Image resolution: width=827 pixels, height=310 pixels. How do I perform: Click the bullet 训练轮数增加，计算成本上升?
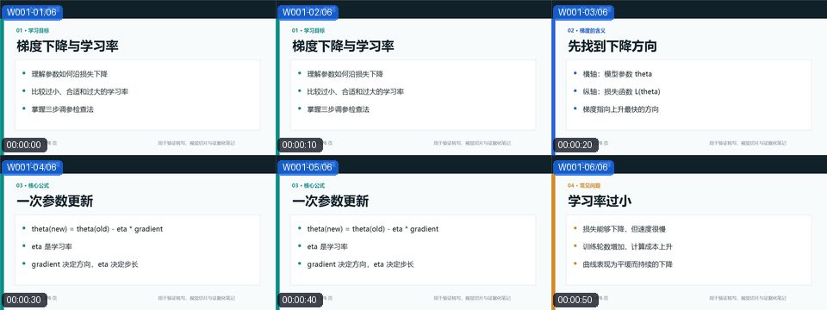point(628,247)
